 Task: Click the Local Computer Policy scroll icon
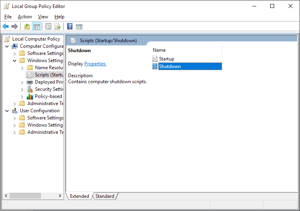coord(7,39)
